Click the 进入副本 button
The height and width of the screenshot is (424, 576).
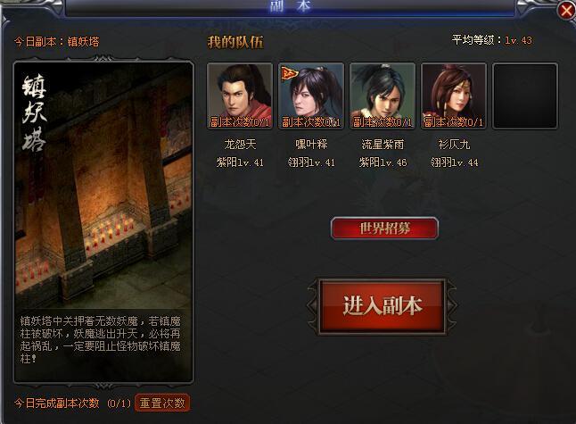pos(382,306)
